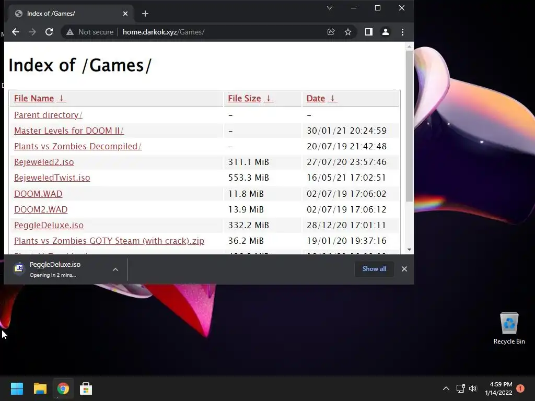Image resolution: width=535 pixels, height=401 pixels.
Task: Open the notification badge
Action: [x=520, y=388]
